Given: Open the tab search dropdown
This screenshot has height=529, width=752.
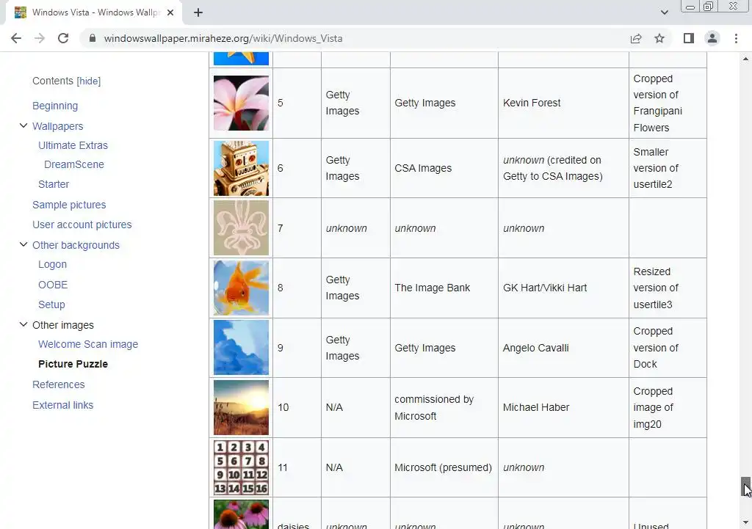Looking at the screenshot, I should pyautogui.click(x=664, y=12).
